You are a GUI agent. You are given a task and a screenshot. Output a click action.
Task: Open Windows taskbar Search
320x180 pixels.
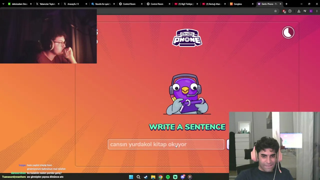pos(138,177)
